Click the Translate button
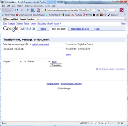Image resolution: width=128 pixels, height=126 pixels. pyautogui.click(x=56, y=65)
